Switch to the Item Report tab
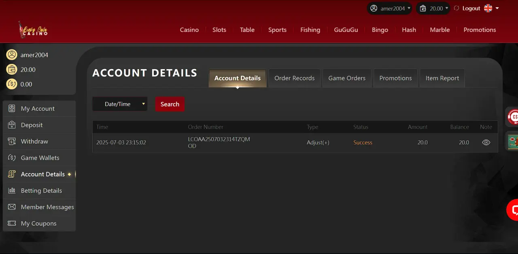 [x=442, y=78]
